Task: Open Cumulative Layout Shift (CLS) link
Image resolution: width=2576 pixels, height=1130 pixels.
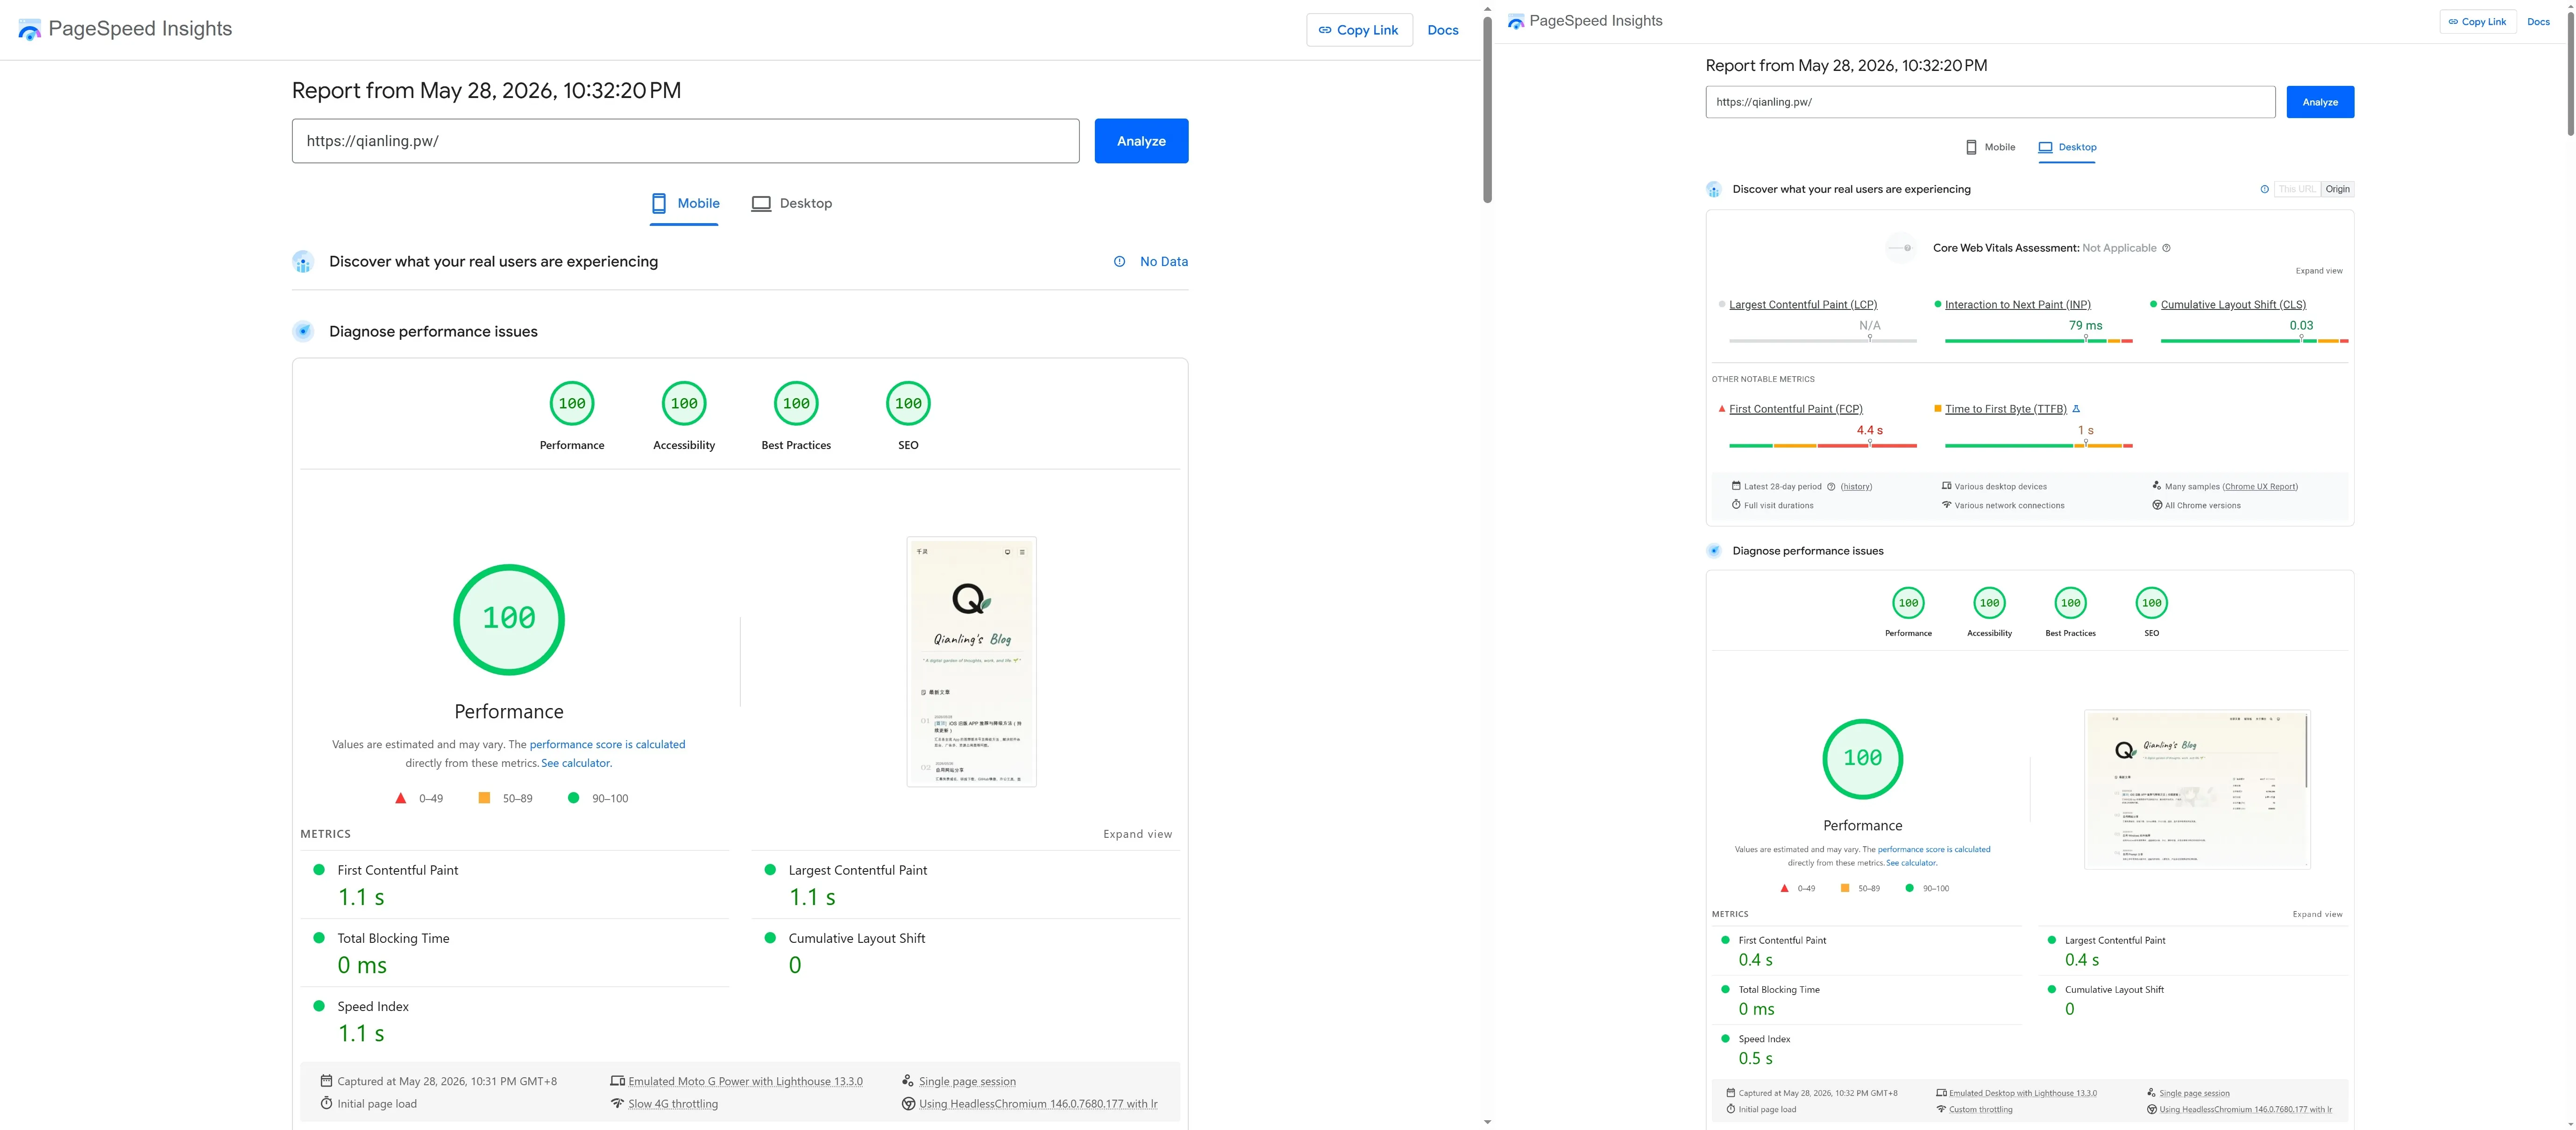Action: coord(2233,305)
